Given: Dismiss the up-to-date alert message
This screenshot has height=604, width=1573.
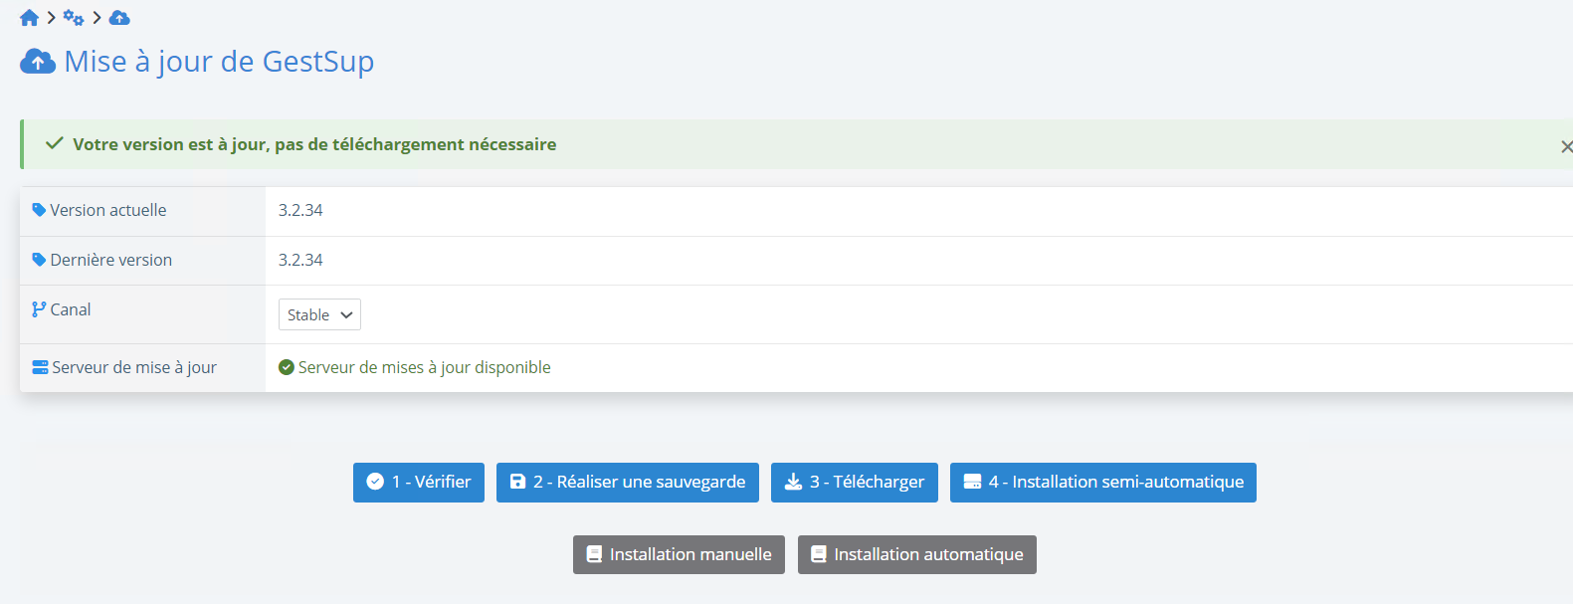Looking at the screenshot, I should (x=1566, y=146).
